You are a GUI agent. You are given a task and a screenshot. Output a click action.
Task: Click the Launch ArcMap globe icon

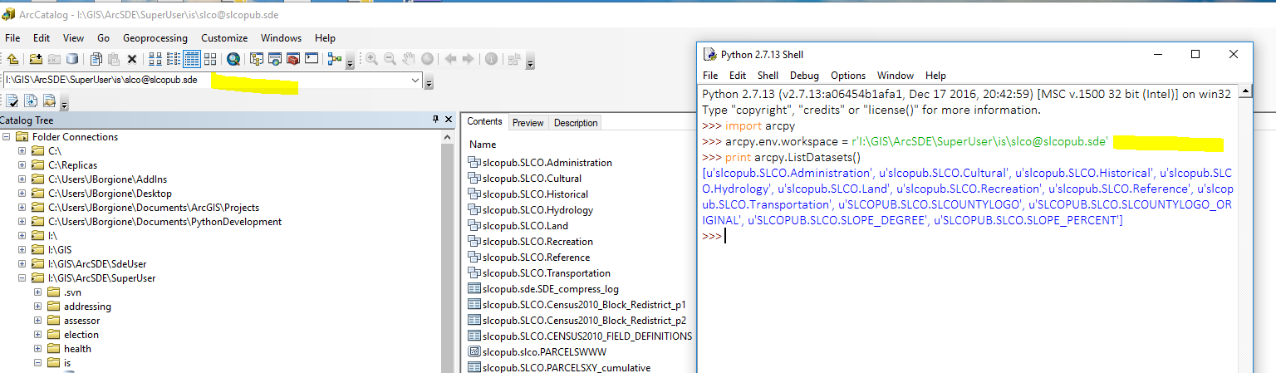coord(233,59)
